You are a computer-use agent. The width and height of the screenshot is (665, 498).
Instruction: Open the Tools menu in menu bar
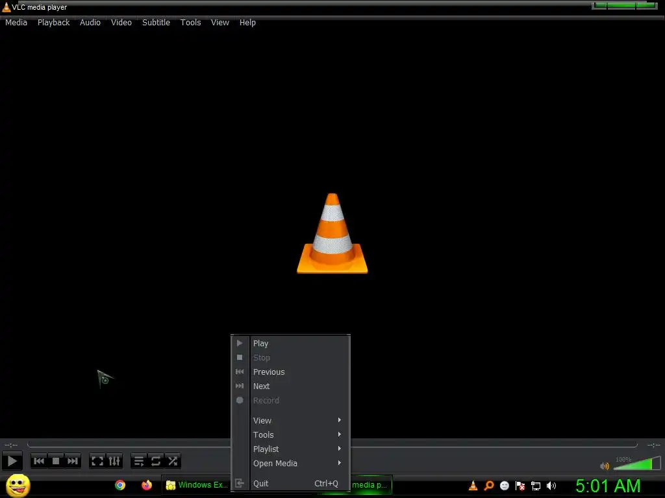pos(190,23)
